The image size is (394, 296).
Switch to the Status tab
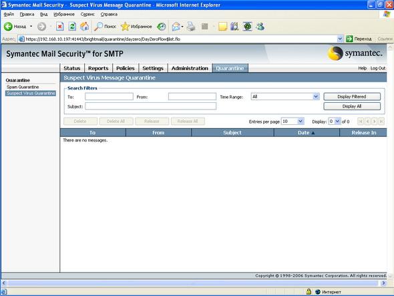[72, 68]
